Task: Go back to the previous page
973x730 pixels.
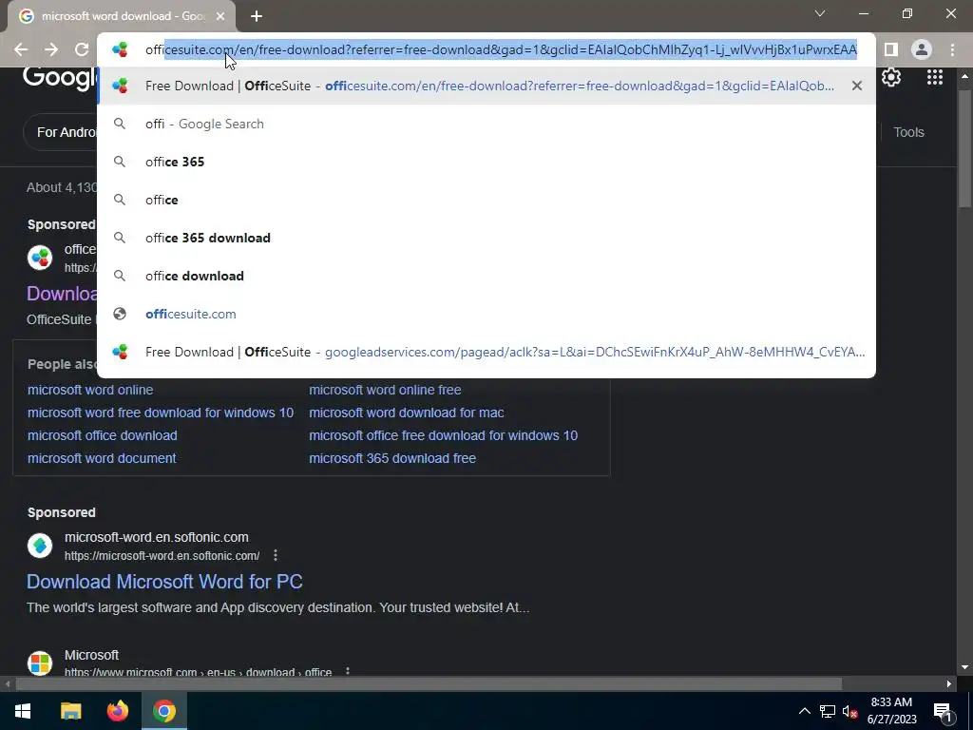Action: pyautogui.click(x=21, y=49)
